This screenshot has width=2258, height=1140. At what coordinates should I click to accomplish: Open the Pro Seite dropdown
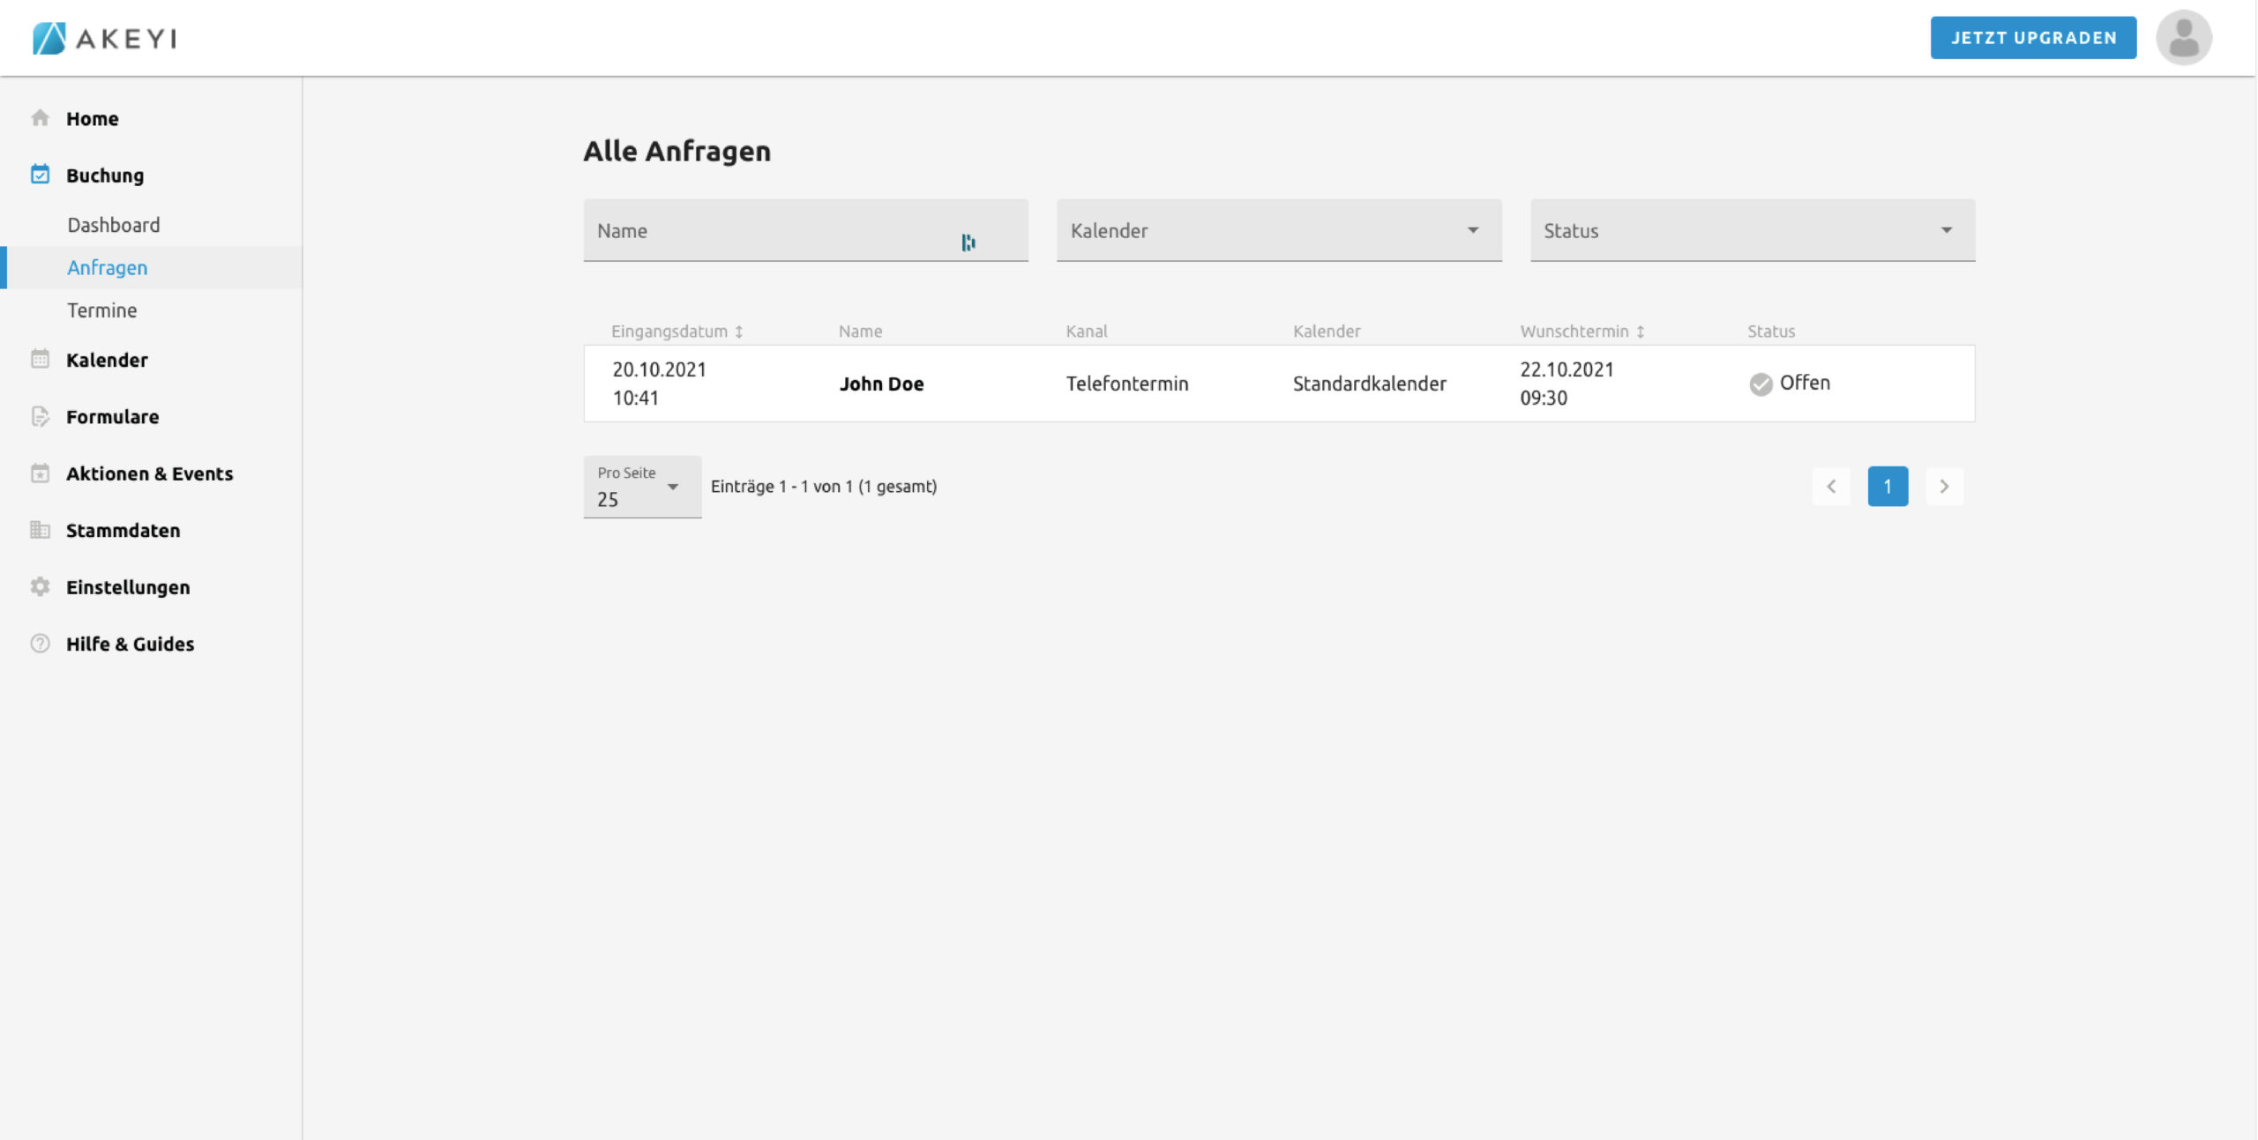[642, 487]
